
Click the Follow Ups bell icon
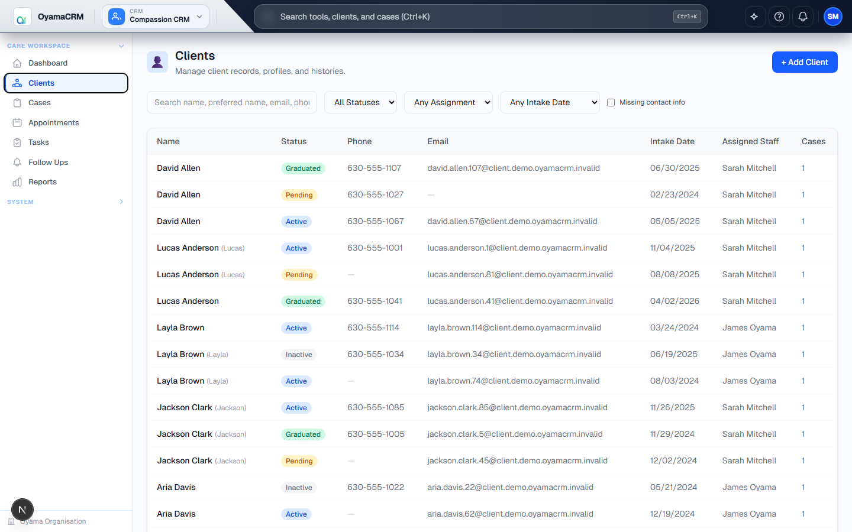(17, 163)
